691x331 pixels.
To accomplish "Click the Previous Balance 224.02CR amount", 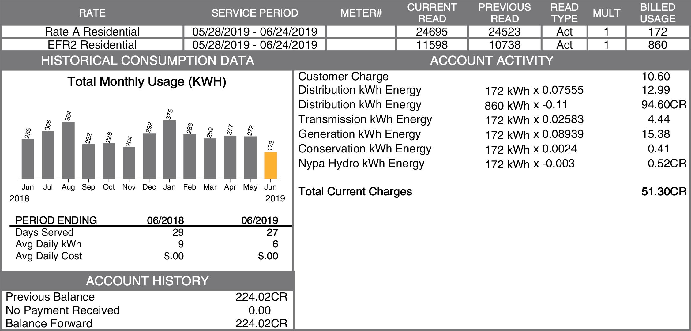I will point(261,297).
